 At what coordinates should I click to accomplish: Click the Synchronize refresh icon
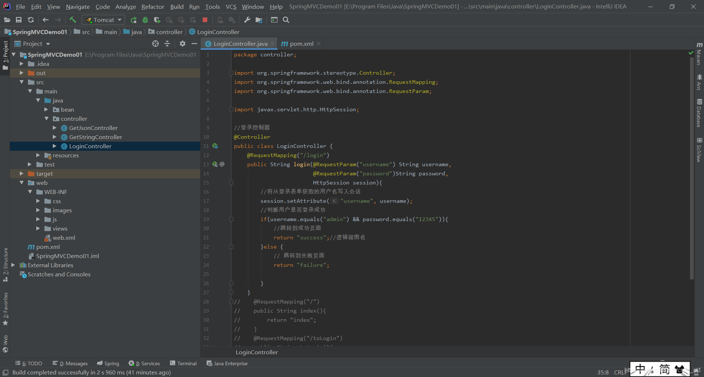point(31,20)
